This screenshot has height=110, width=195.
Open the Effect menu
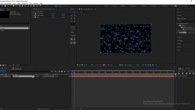pos(19,3)
